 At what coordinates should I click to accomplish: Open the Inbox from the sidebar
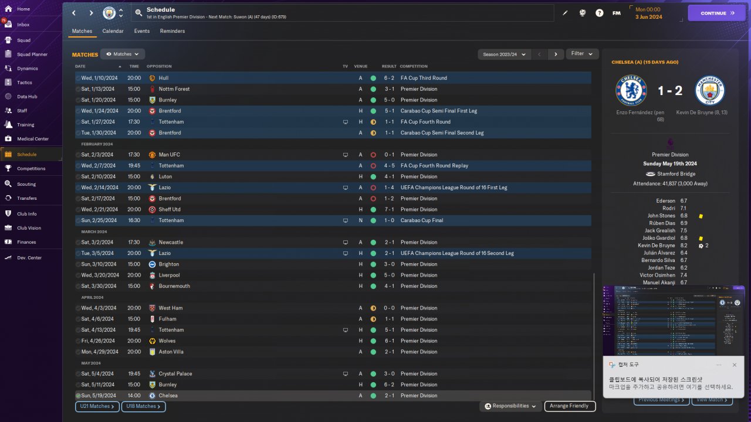(x=23, y=25)
